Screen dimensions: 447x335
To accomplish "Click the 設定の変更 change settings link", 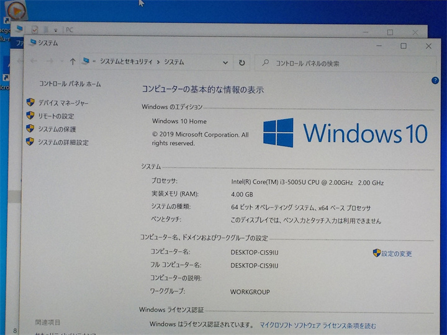I will [x=397, y=254].
